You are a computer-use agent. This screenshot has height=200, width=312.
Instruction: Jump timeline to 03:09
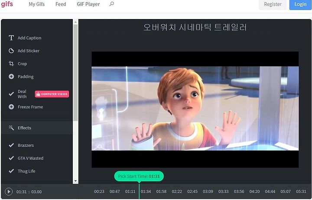(208, 192)
